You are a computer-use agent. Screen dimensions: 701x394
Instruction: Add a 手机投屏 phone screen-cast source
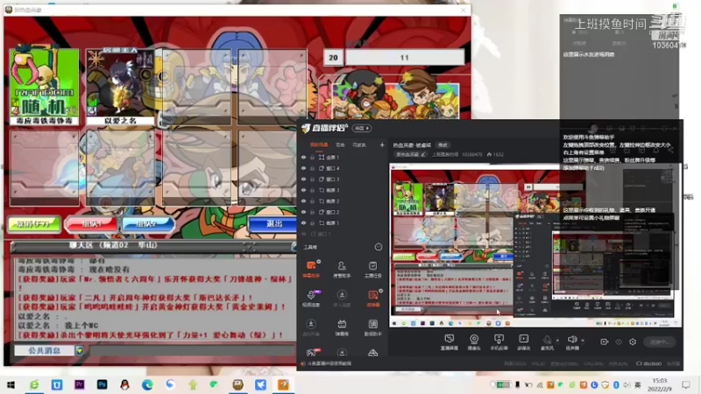[499, 341]
